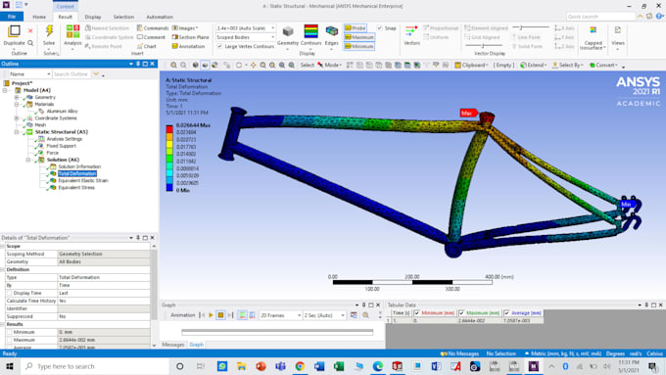Image resolution: width=666 pixels, height=375 pixels.
Task: Open the Images dropdown
Action: [x=185, y=28]
